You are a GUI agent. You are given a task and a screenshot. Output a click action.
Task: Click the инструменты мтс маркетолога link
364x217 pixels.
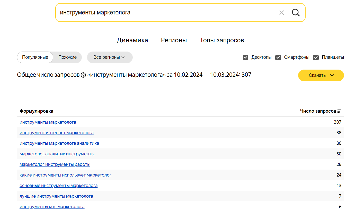click(x=52, y=207)
